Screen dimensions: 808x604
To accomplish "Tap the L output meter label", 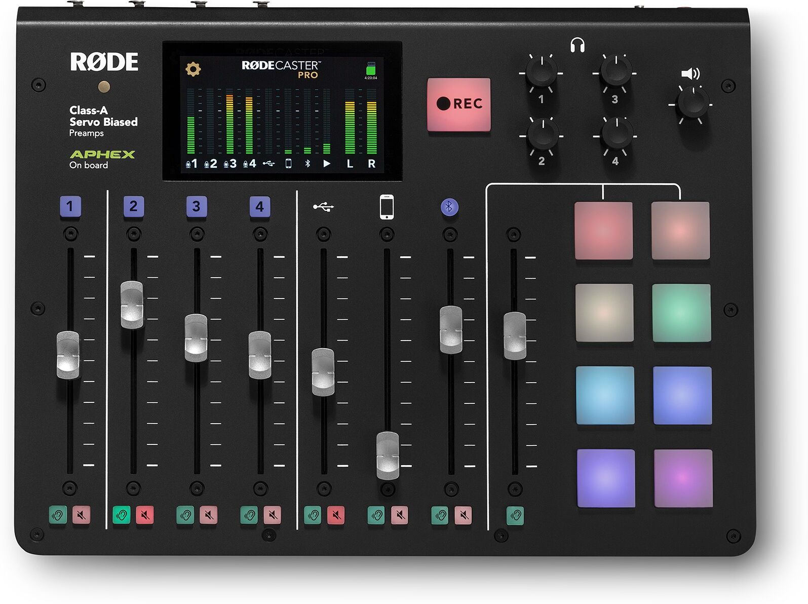I will click(350, 164).
